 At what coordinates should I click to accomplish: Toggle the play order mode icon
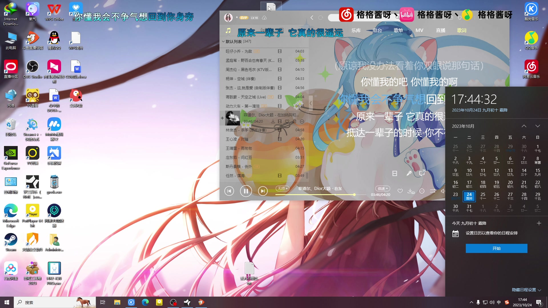click(x=433, y=191)
